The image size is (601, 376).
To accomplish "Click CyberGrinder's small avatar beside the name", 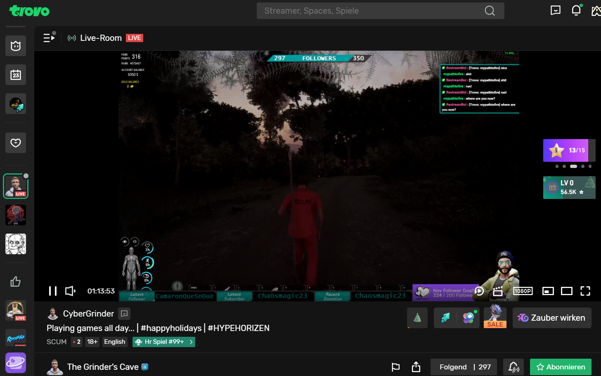I will (53, 314).
